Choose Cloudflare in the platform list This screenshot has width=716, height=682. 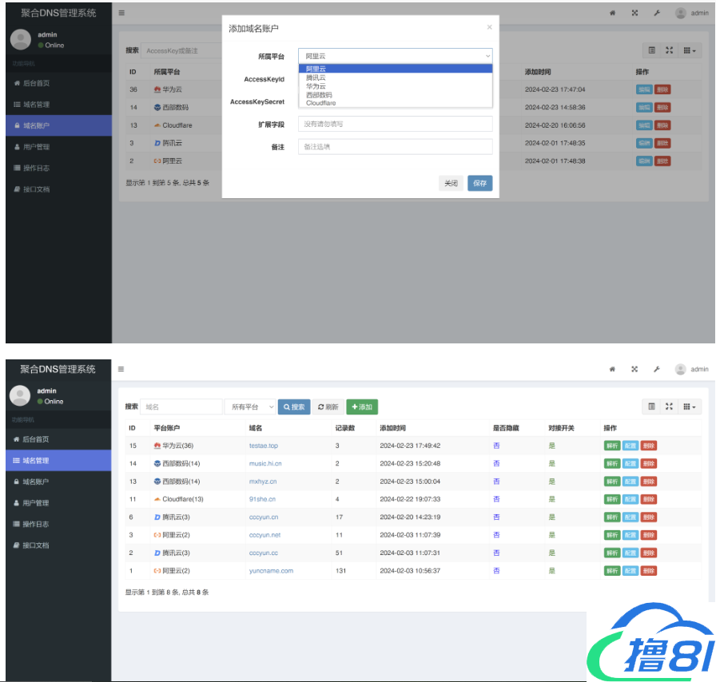[x=320, y=103]
